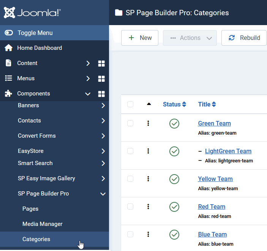
Task: Toggle Green Team published status icon
Action: [174, 124]
